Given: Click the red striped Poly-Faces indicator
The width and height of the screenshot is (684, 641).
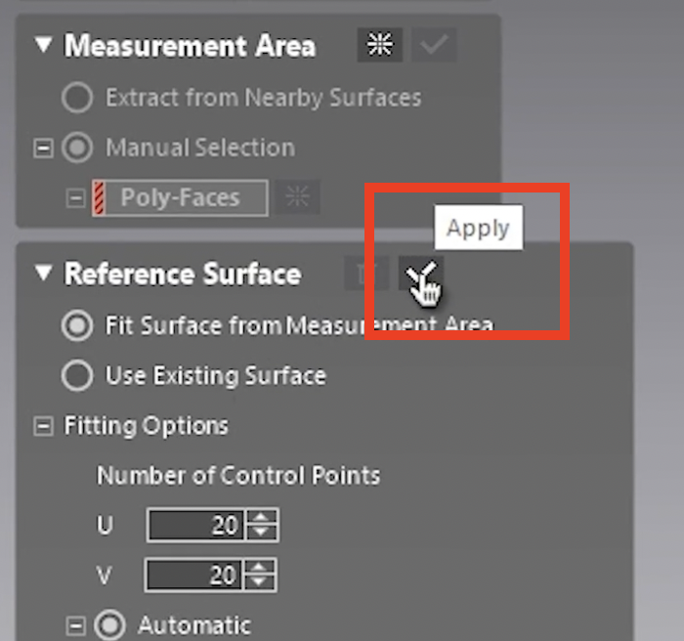Looking at the screenshot, I should coord(99,197).
